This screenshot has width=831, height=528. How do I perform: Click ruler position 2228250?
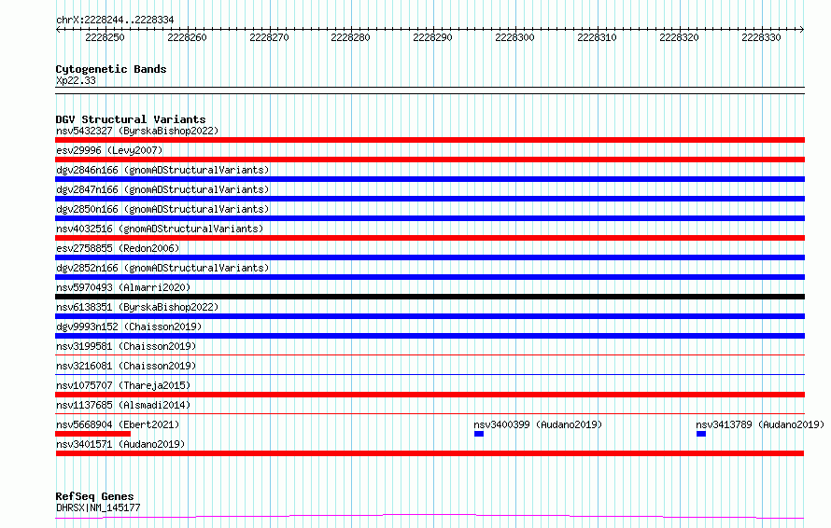click(105, 37)
